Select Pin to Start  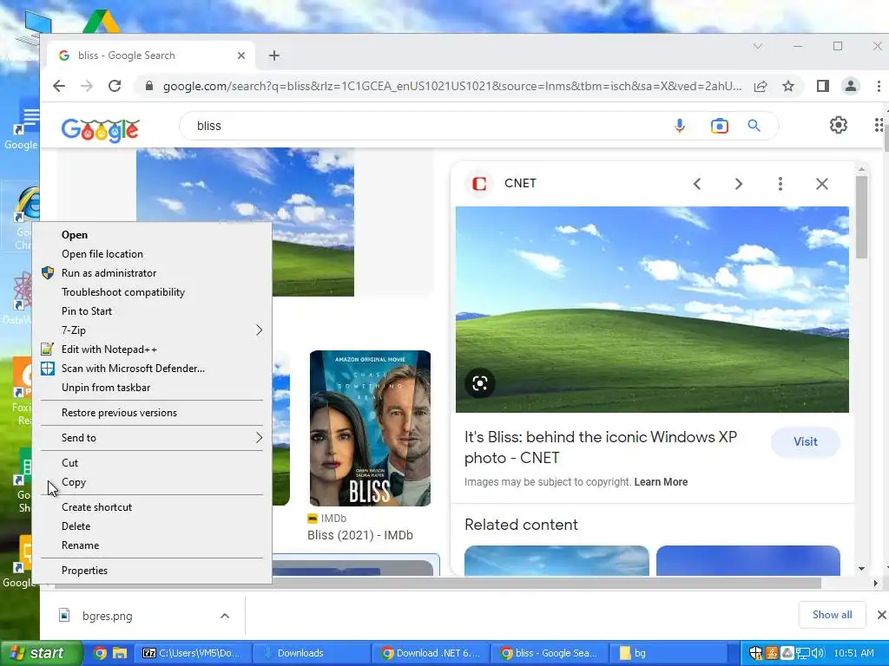click(x=152, y=311)
